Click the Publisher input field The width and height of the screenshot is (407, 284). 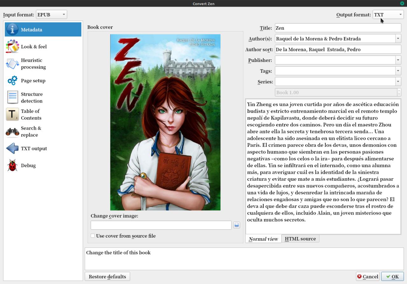pos(335,60)
